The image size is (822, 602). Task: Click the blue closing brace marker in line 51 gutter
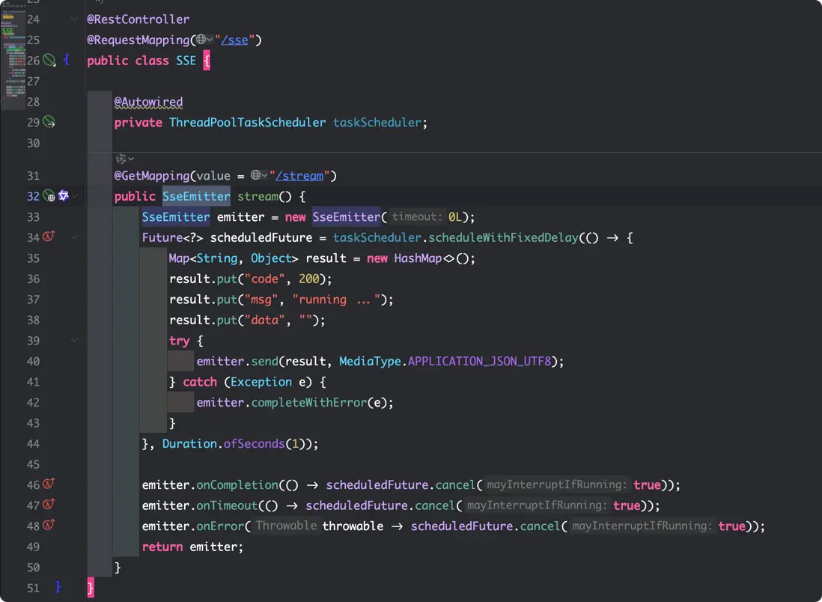click(x=58, y=587)
